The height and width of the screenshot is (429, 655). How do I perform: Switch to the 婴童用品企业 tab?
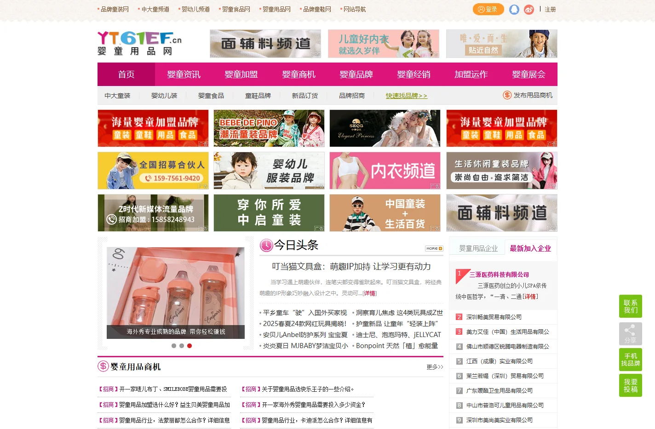(478, 248)
